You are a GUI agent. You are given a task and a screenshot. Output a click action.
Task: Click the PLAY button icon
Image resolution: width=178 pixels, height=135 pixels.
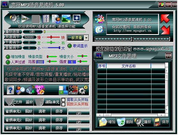[26, 19]
